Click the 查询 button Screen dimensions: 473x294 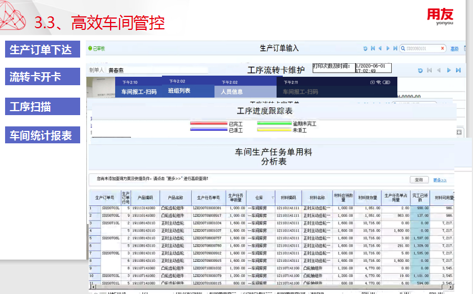419,179
